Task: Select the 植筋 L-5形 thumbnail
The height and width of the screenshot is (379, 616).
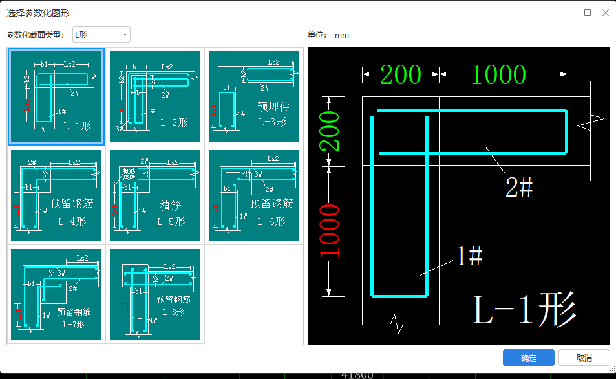Action: coord(155,195)
